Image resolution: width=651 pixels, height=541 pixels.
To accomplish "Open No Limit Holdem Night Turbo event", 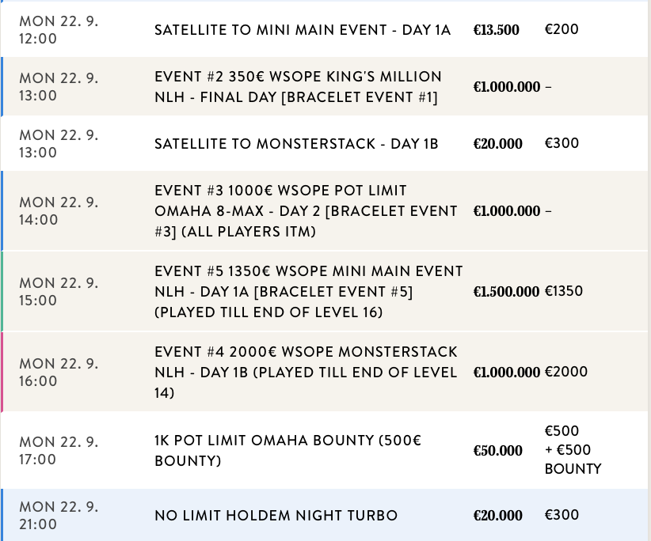I will pos(276,516).
